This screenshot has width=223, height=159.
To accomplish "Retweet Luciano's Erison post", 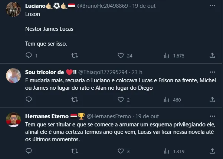I will 75,56.
